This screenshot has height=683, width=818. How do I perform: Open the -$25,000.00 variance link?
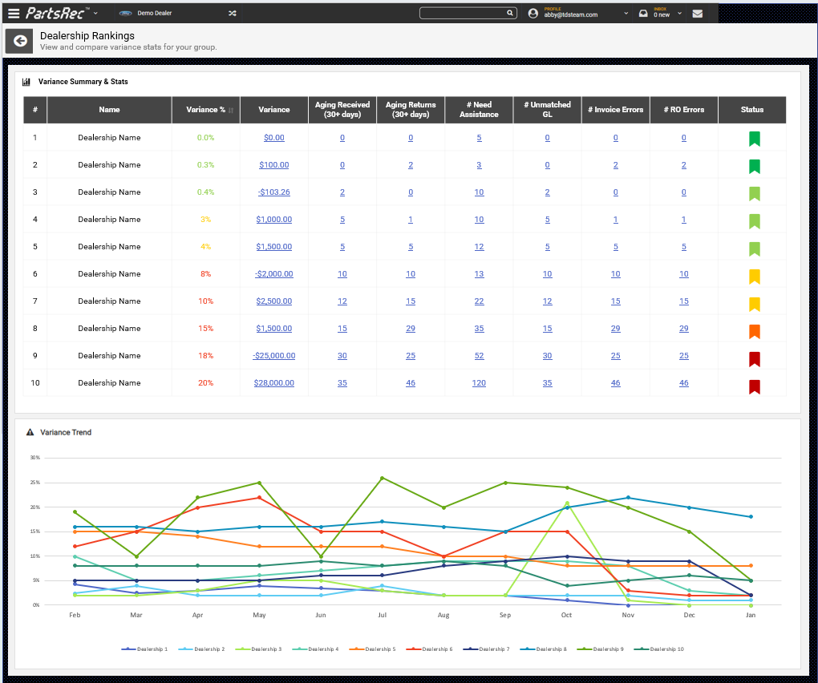(274, 356)
